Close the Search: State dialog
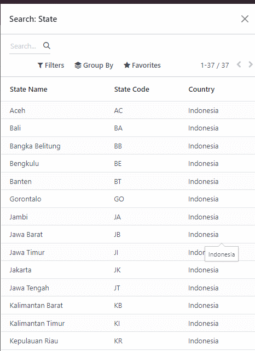The width and height of the screenshot is (255, 351). click(x=245, y=19)
